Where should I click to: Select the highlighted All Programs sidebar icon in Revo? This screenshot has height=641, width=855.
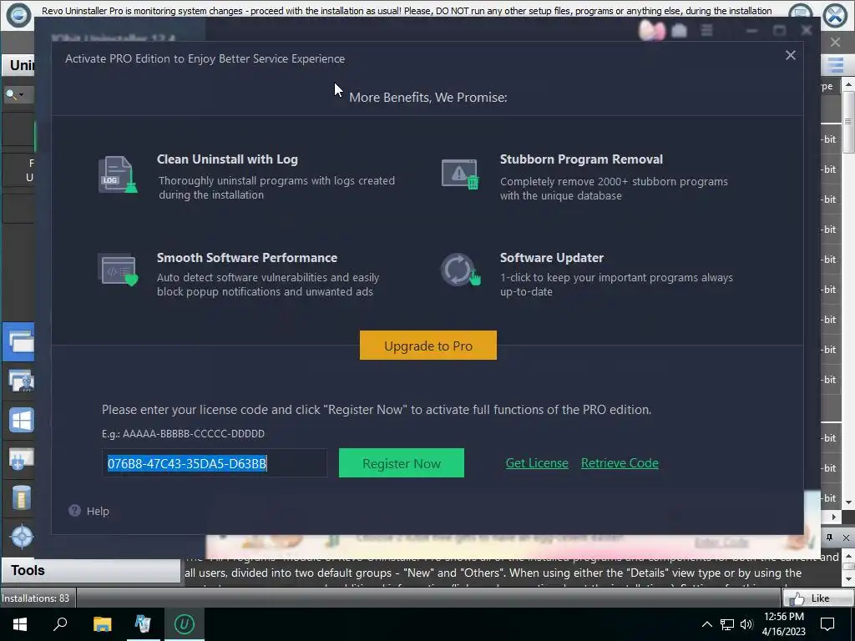point(20,342)
